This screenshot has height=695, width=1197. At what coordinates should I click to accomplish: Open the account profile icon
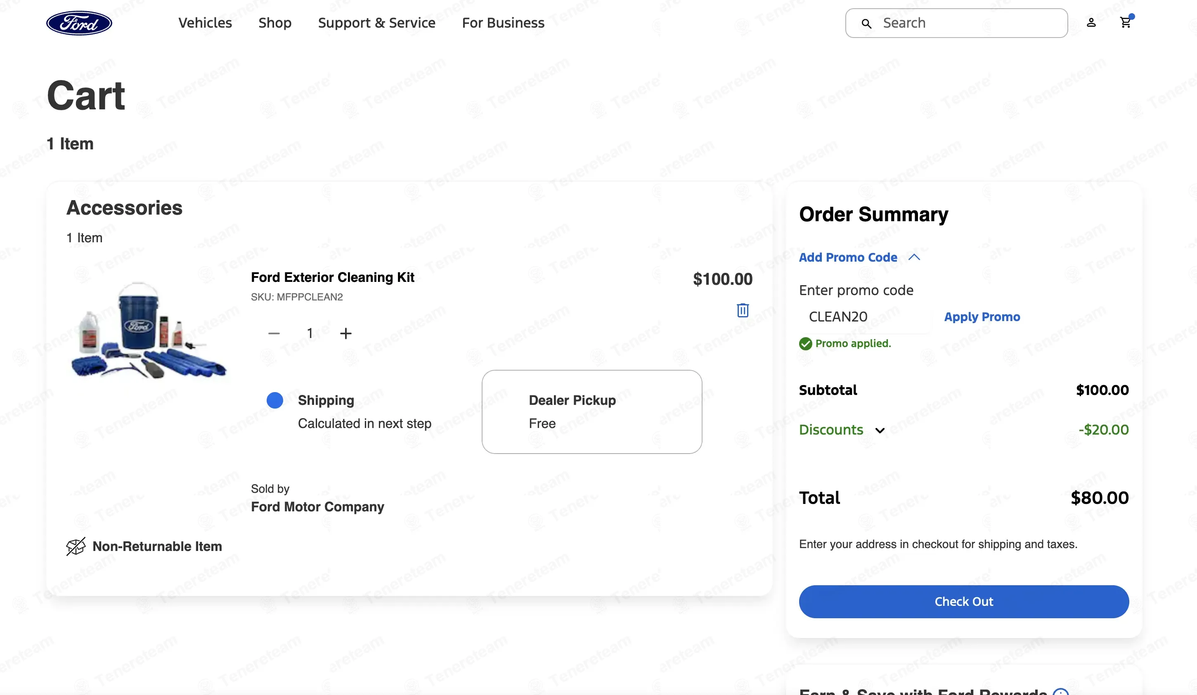pyautogui.click(x=1091, y=22)
